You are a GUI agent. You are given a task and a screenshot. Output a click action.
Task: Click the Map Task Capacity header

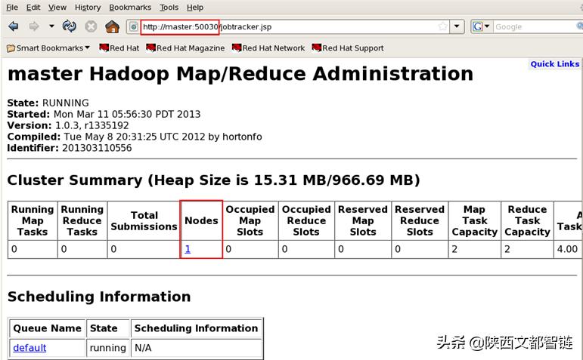[474, 220]
